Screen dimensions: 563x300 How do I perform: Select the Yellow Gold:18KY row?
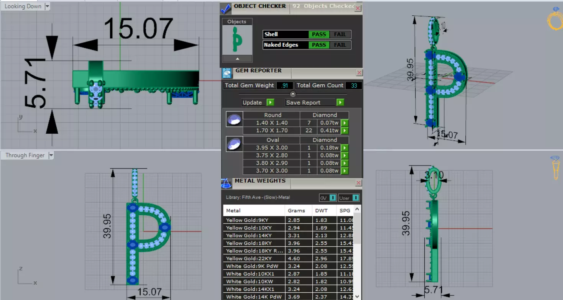(289, 243)
